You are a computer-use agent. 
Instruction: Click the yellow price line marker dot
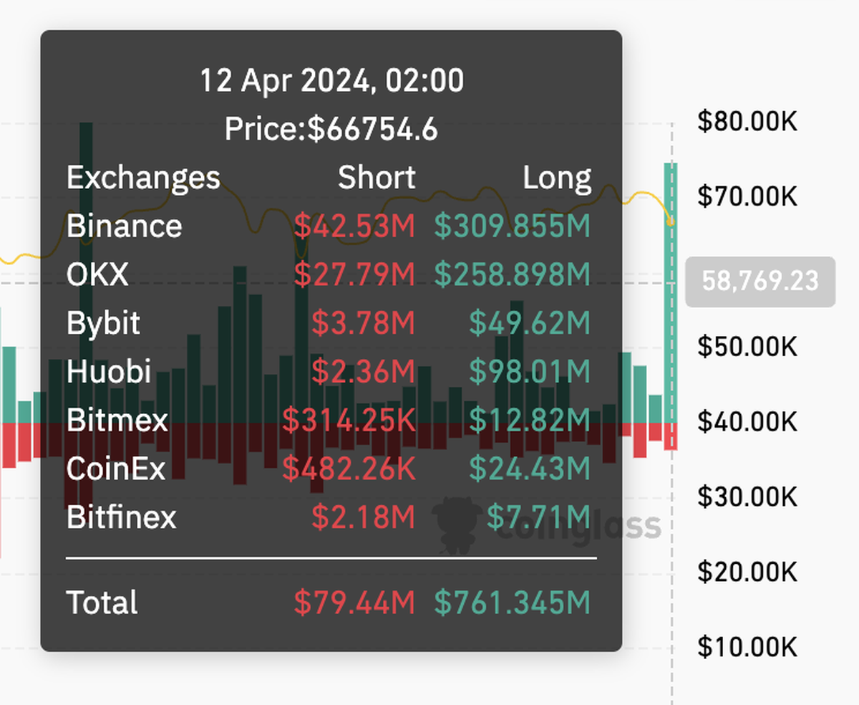[x=670, y=222]
